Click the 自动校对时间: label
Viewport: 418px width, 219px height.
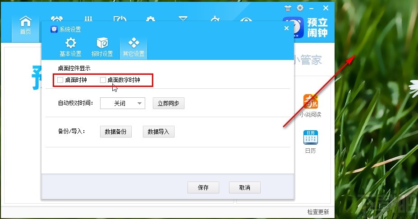click(75, 103)
